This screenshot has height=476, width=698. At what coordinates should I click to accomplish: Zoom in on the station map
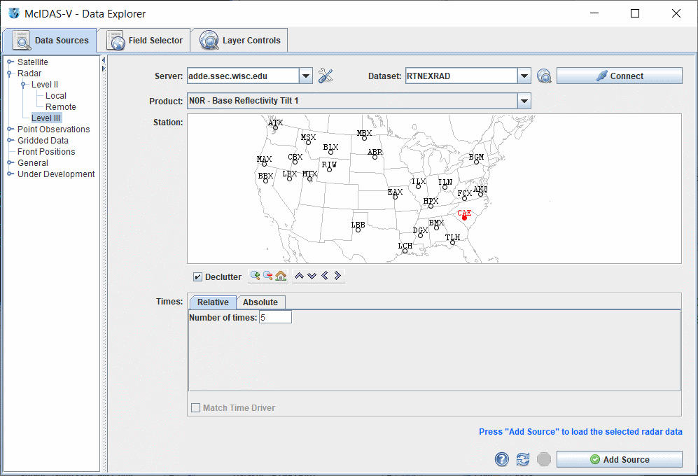click(x=255, y=276)
